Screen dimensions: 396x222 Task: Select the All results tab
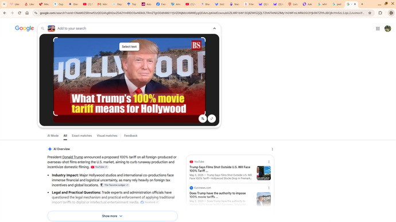(x=65, y=136)
